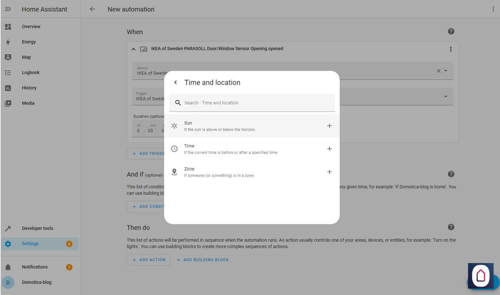Click the plus icon beside Zone

(329, 172)
